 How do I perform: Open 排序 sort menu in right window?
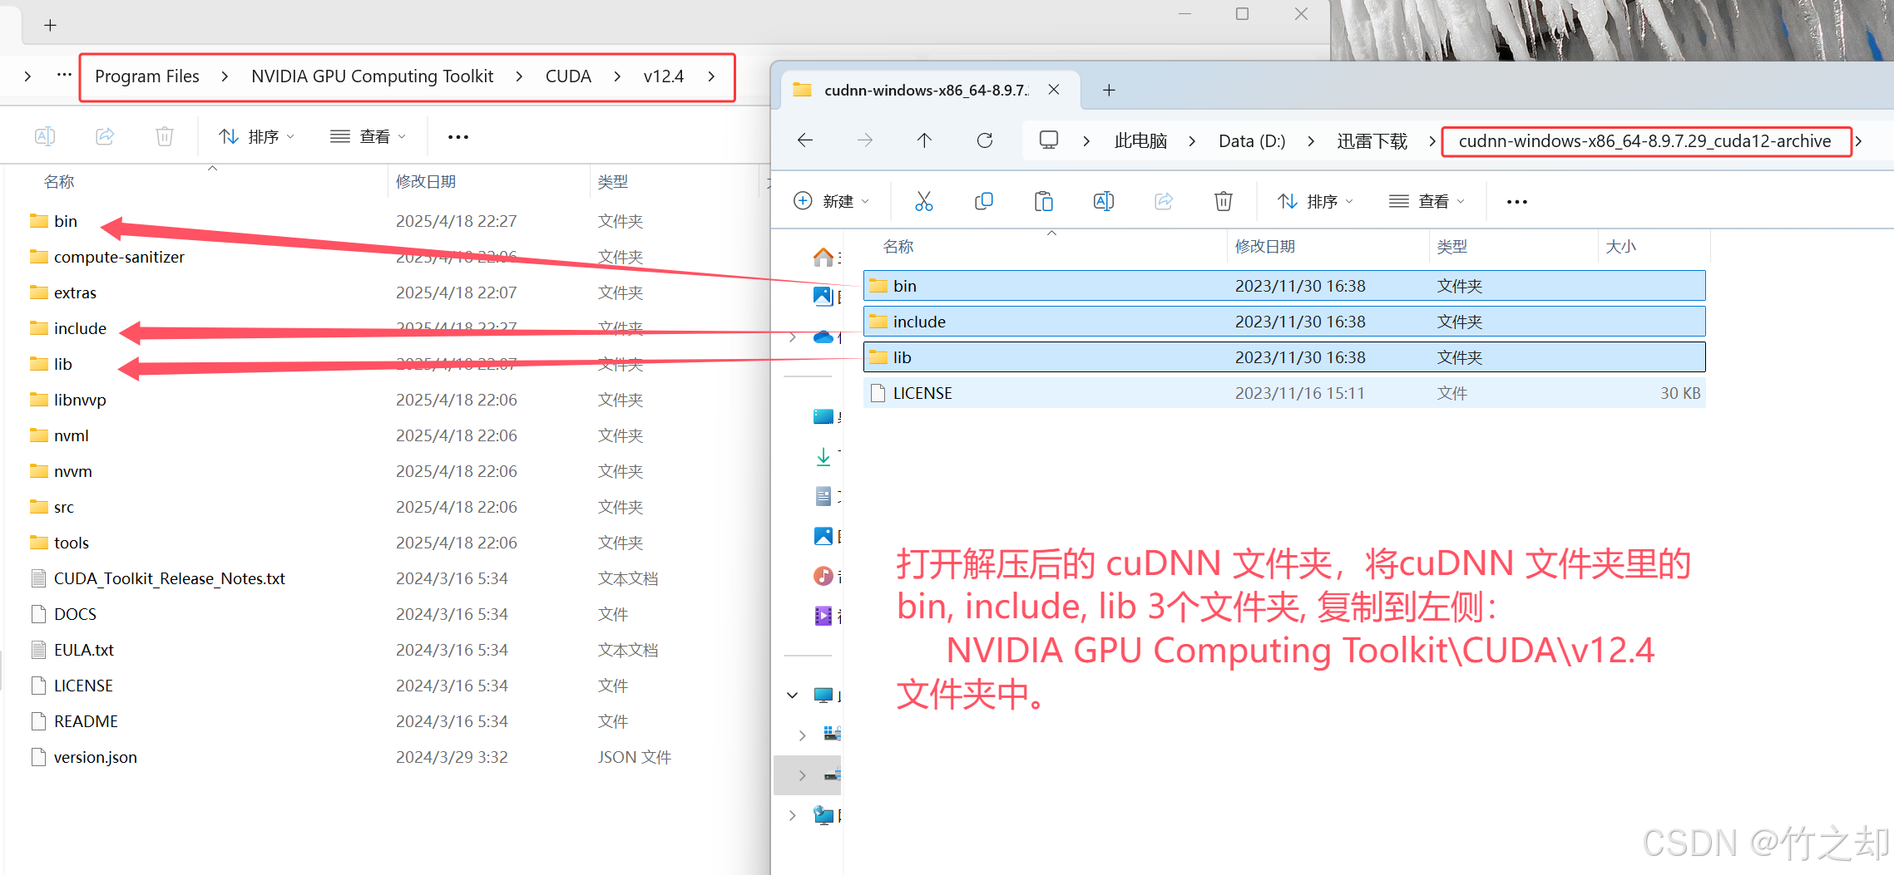point(1315,201)
